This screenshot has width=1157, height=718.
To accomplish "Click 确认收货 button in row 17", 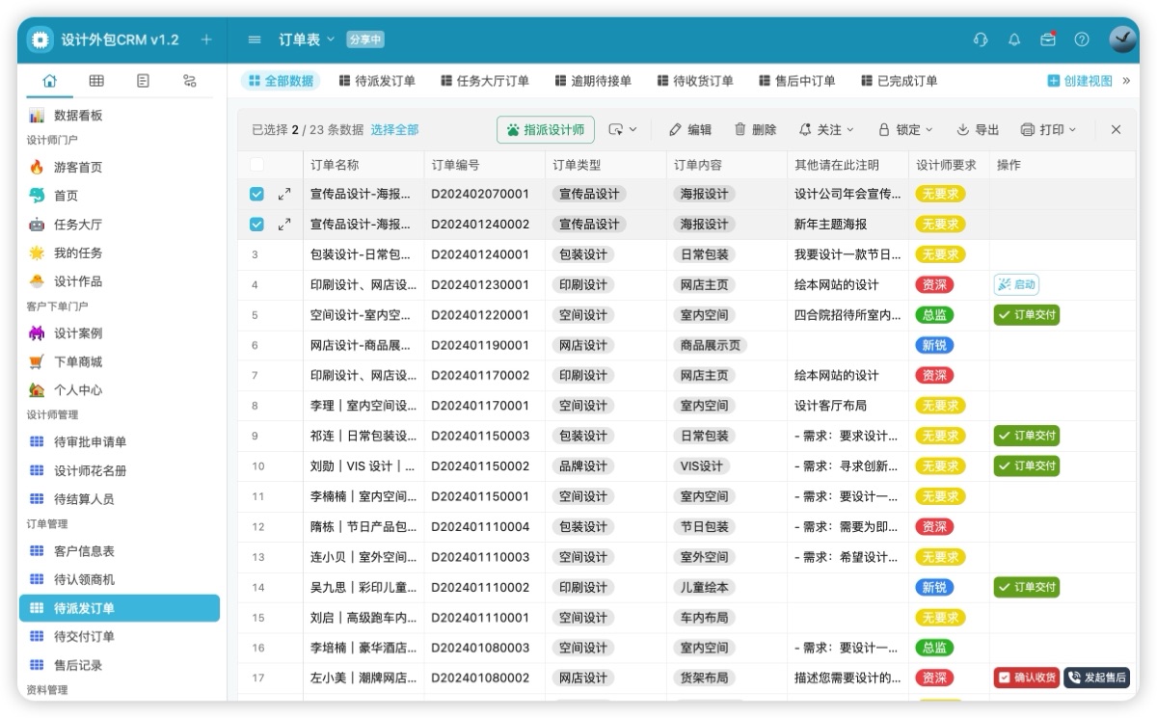I will click(1027, 678).
